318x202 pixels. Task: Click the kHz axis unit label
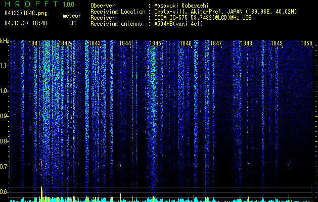coord(5,41)
